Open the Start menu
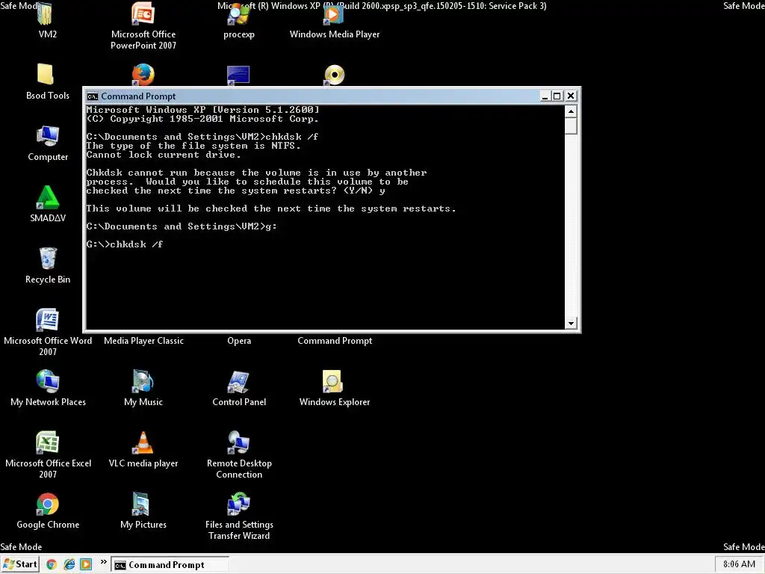The height and width of the screenshot is (574, 765). [20, 565]
